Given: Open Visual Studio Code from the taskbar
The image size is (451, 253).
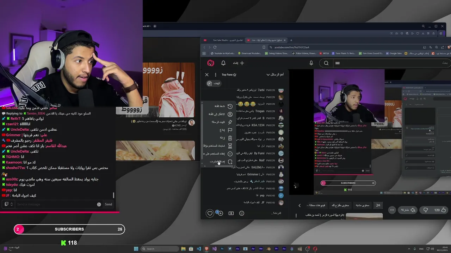Looking at the screenshot, I should tap(199, 249).
